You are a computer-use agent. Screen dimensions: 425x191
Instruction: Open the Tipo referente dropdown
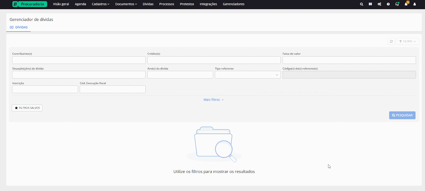tap(248, 75)
